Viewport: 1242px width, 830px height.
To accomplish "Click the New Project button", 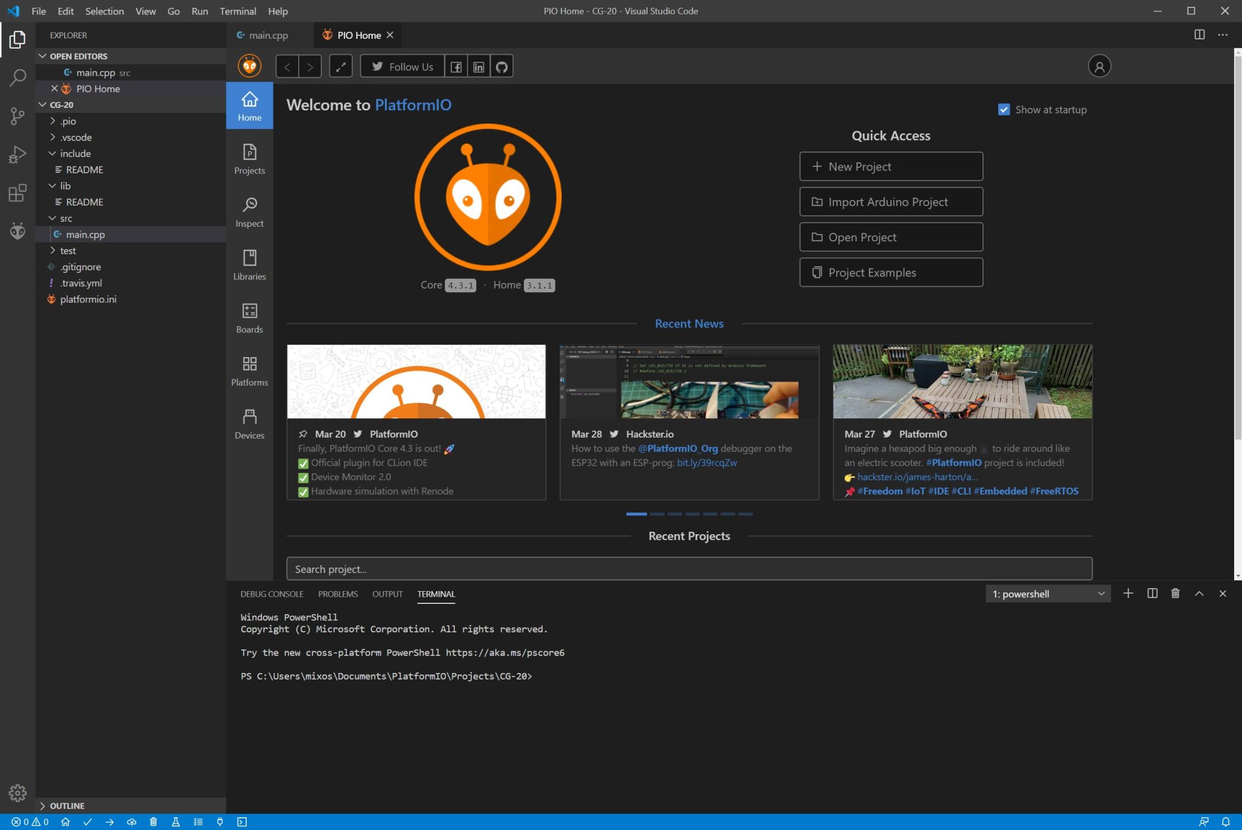I will click(x=891, y=167).
